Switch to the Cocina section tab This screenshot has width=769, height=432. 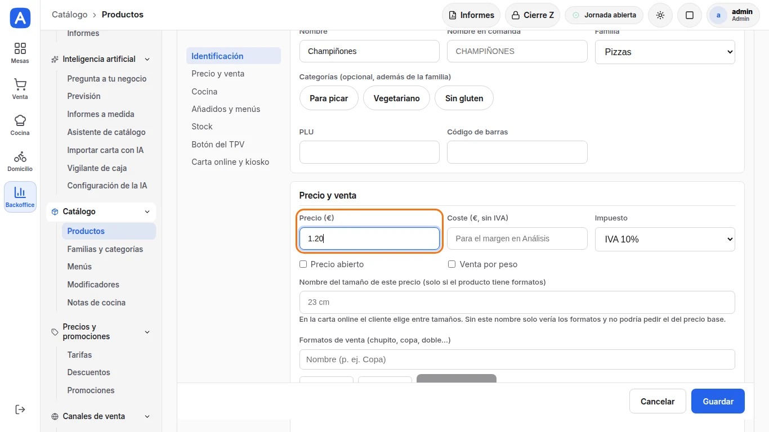pos(204,91)
